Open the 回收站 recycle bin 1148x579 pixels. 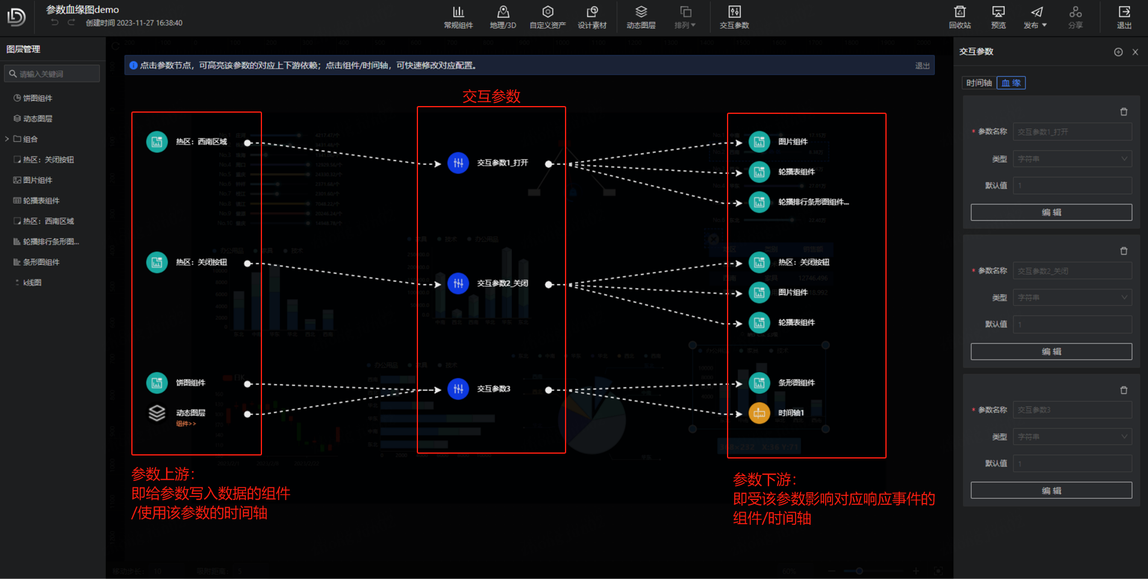pos(959,17)
